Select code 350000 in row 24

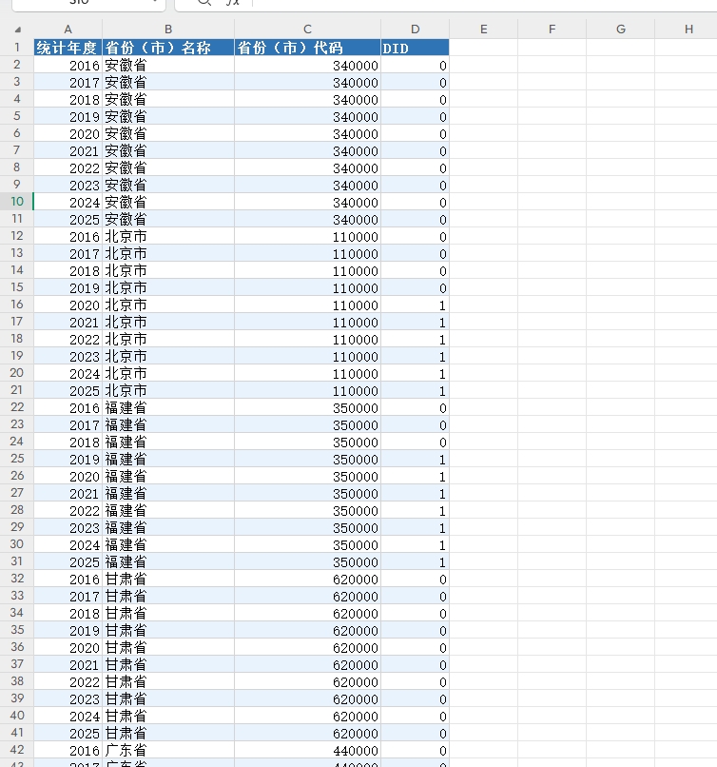tap(307, 442)
